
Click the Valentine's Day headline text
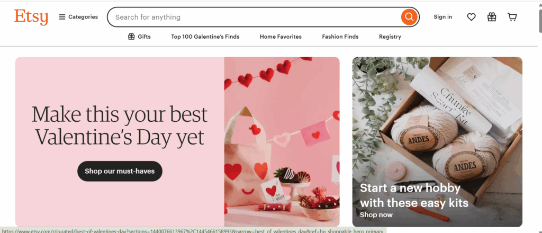(x=120, y=126)
